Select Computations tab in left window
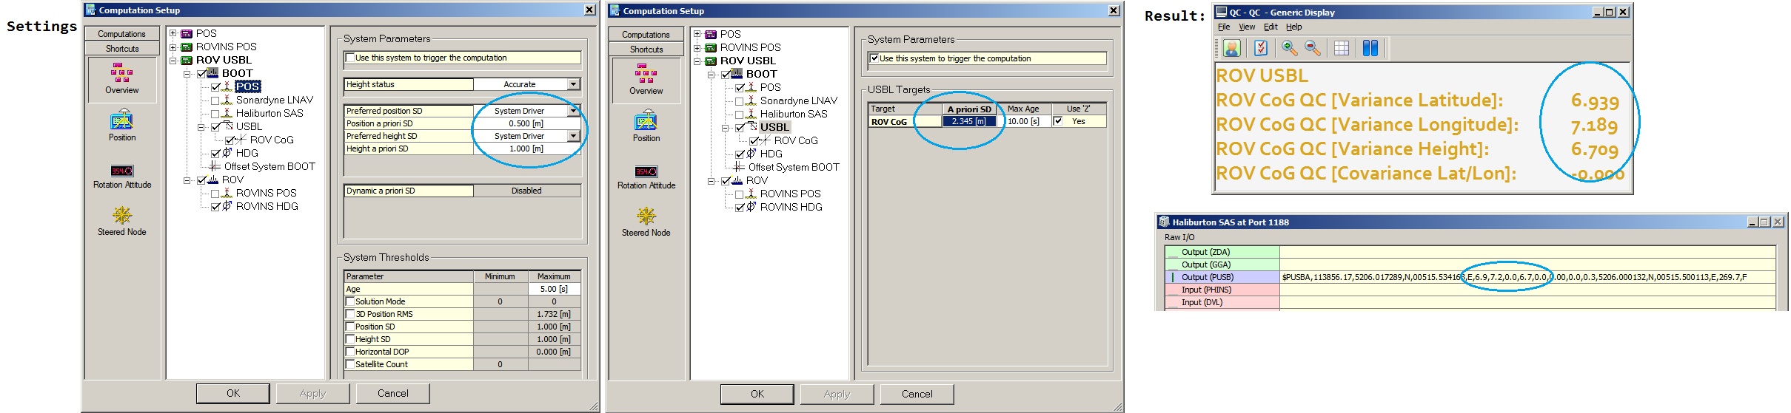The width and height of the screenshot is (1791, 413). pyautogui.click(x=122, y=34)
